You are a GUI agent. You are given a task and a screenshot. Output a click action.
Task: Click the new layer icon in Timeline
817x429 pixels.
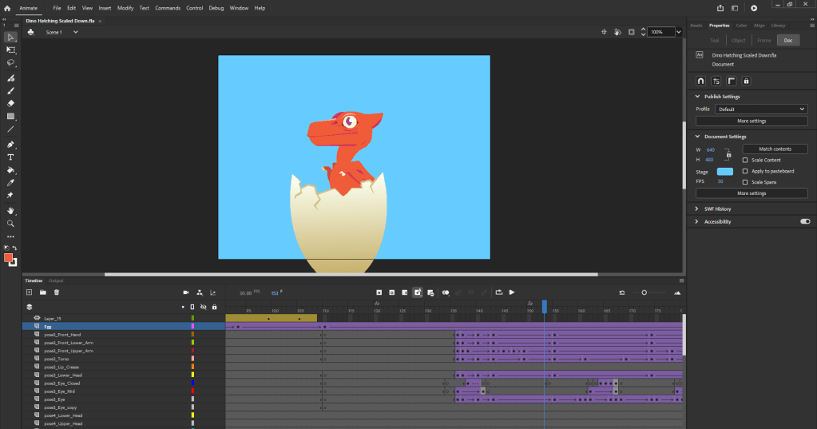[30, 292]
